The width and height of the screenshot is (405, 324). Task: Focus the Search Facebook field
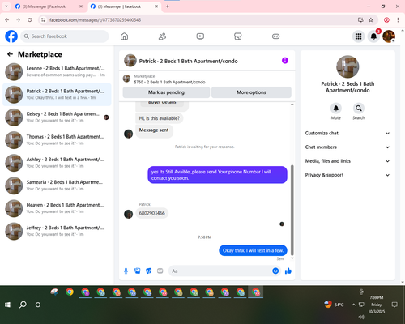[x=65, y=36]
